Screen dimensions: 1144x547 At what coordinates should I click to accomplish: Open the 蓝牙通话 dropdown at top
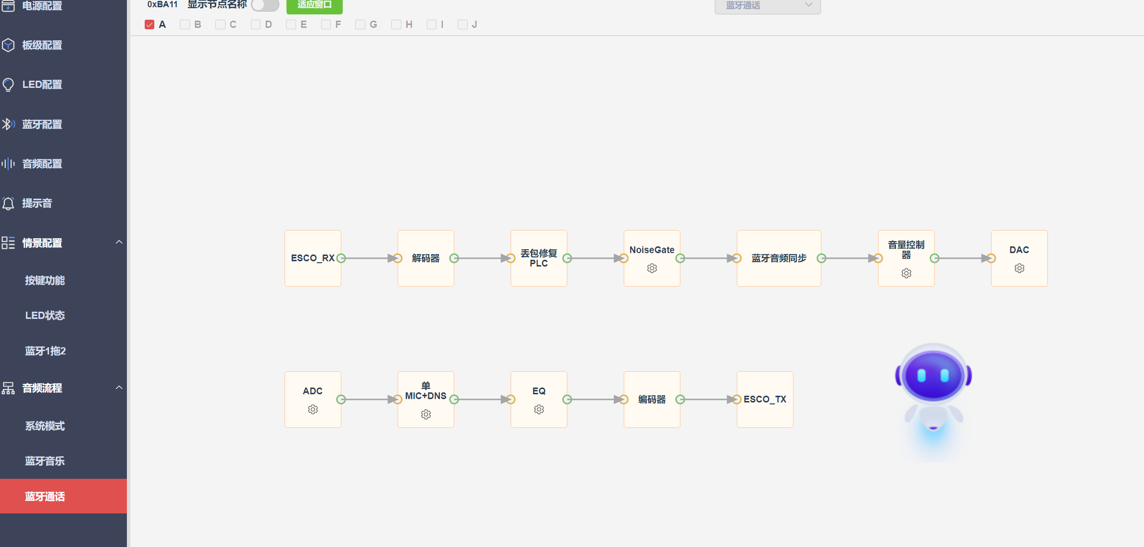click(768, 6)
